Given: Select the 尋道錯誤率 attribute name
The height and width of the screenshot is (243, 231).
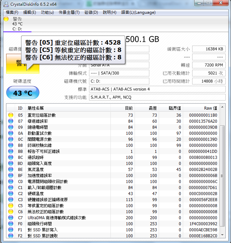Looking at the screenshot, I should click(37, 121).
